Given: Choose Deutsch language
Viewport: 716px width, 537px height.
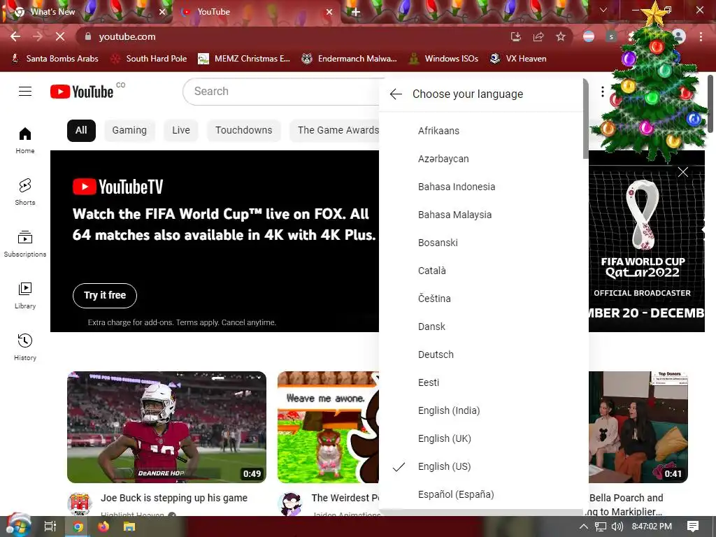Looking at the screenshot, I should (481, 355).
